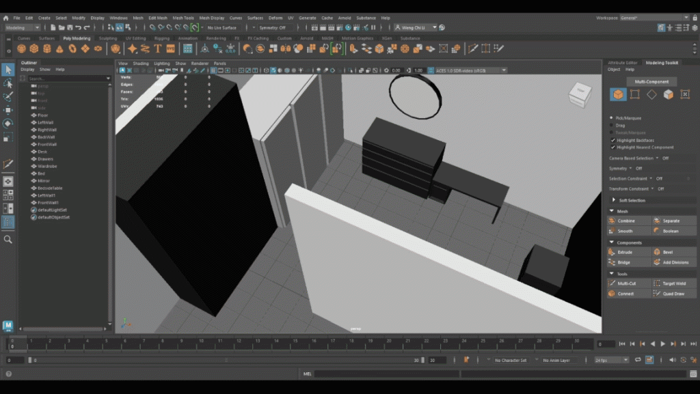Select the Wardrobe object in Outliner
Image resolution: width=700 pixels, height=394 pixels.
coord(48,166)
